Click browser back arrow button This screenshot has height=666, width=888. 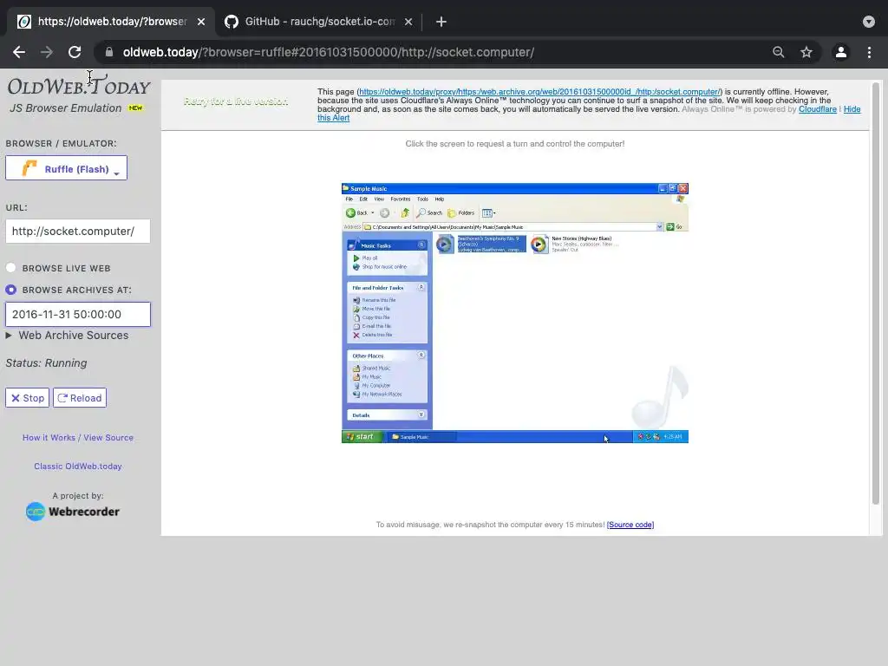[x=19, y=52]
